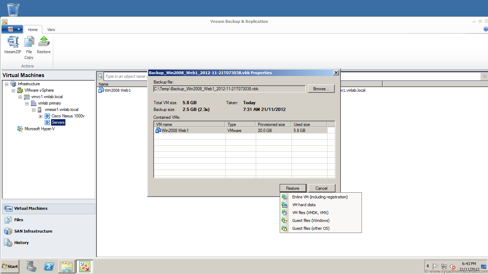Sort by Type column header
The height and width of the screenshot is (274, 488).
[x=241, y=125]
